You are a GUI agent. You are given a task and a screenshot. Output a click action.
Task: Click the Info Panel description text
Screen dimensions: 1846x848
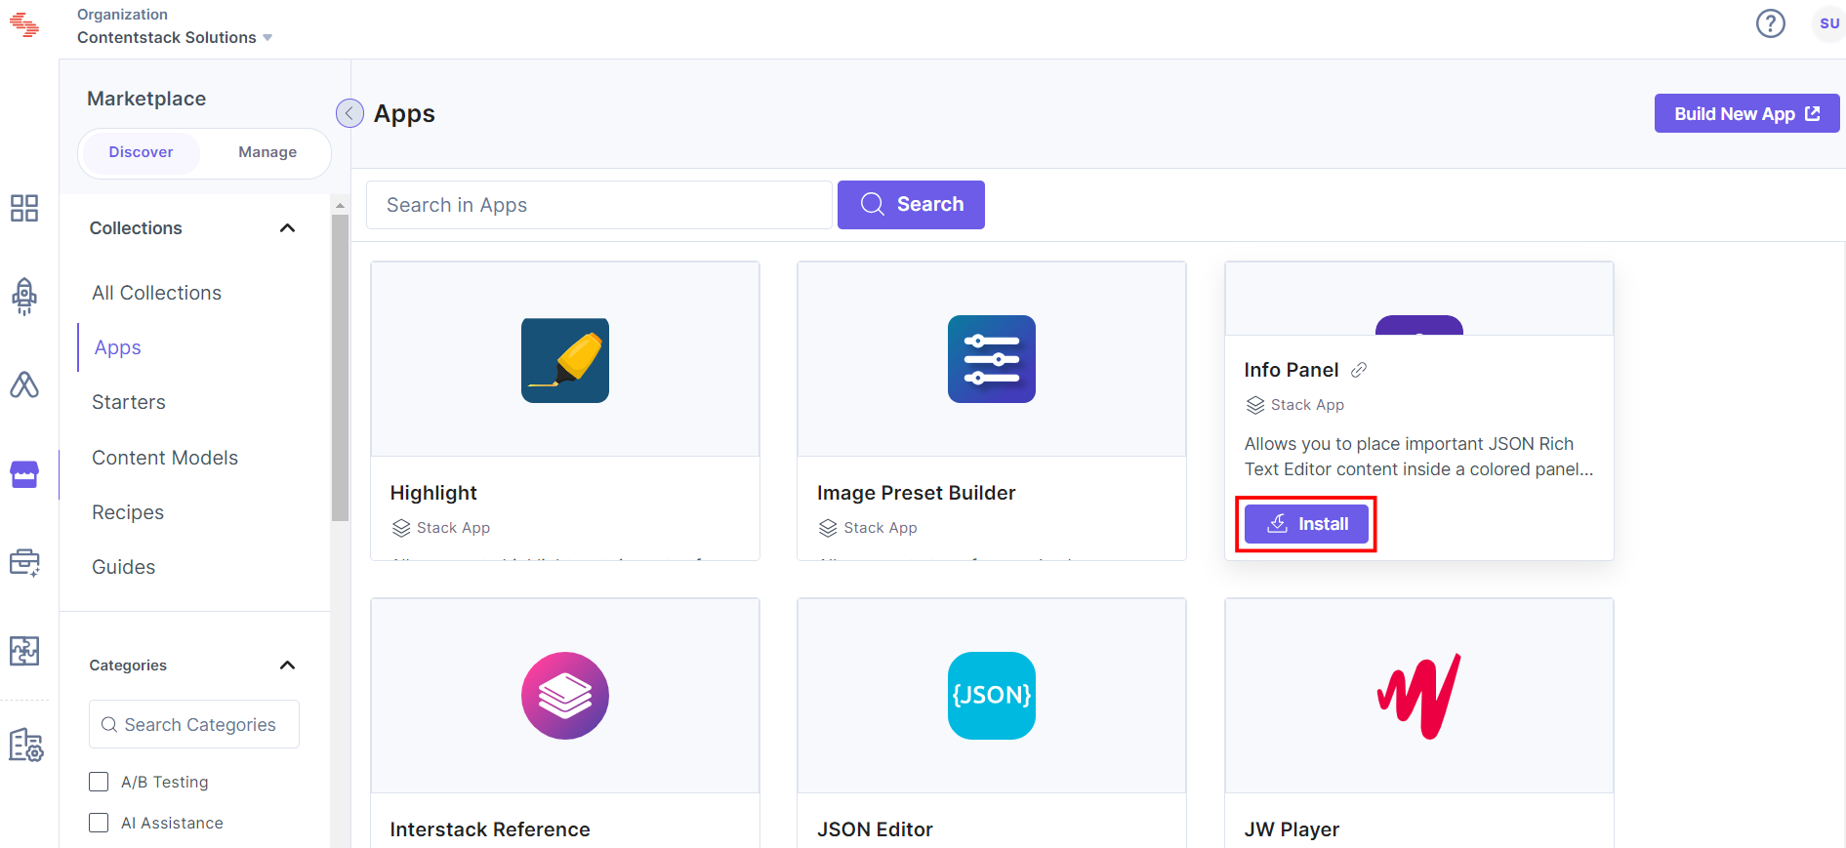[x=1418, y=457]
